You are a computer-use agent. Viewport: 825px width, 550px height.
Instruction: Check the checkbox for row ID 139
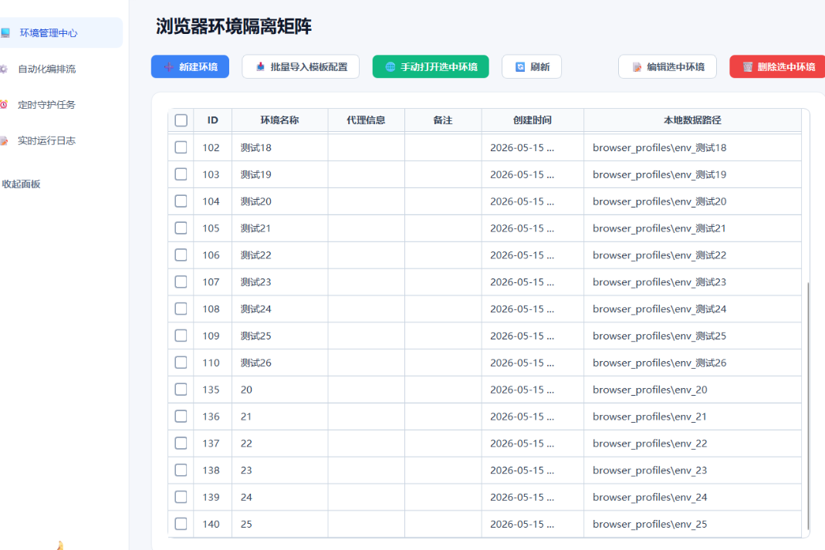pos(181,497)
